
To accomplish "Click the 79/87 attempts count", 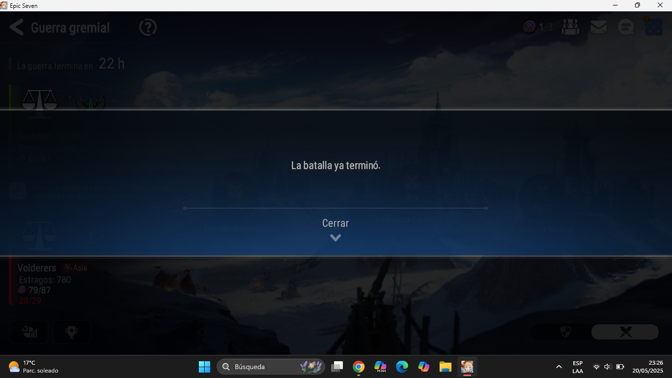I will pyautogui.click(x=39, y=290).
